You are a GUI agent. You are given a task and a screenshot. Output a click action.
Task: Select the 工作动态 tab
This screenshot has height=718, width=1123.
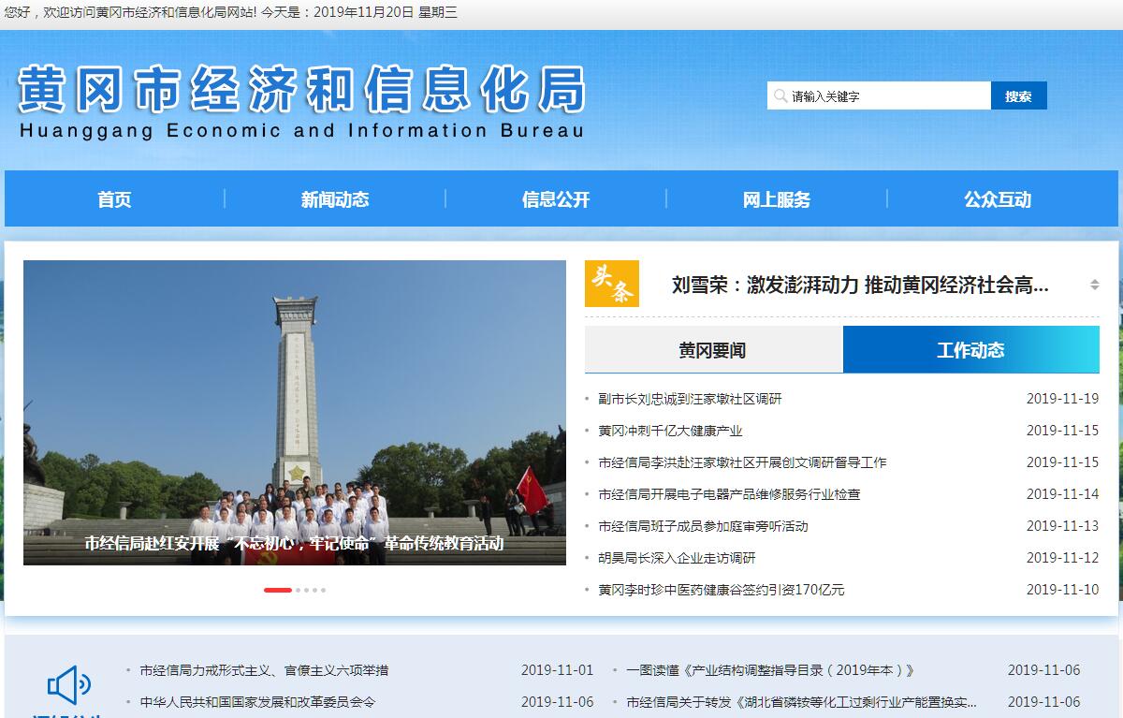click(970, 350)
